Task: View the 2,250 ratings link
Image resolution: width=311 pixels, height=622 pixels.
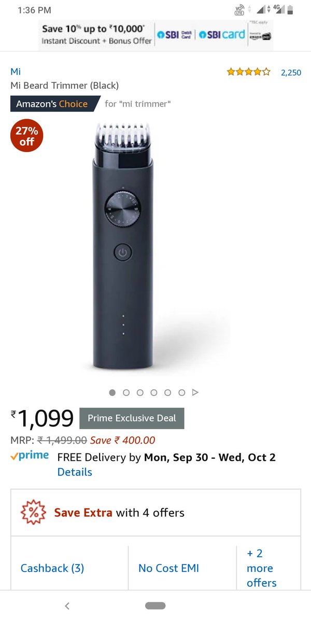Action: [291, 73]
